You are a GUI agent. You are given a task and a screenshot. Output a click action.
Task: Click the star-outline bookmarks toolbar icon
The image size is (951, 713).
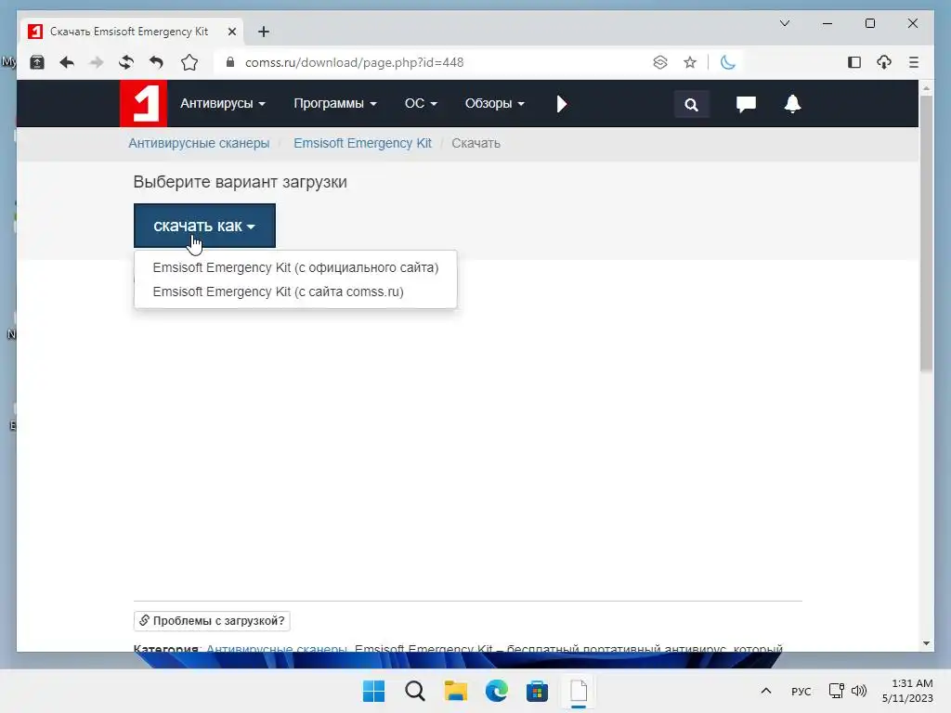189,62
